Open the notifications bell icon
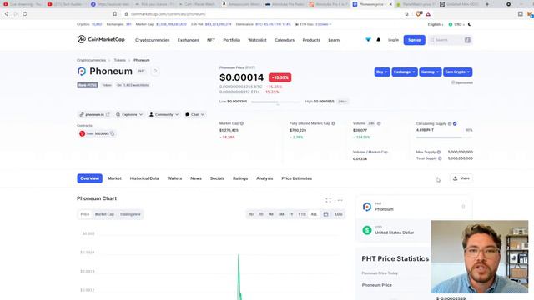This screenshot has height=300, width=534. coord(378,40)
